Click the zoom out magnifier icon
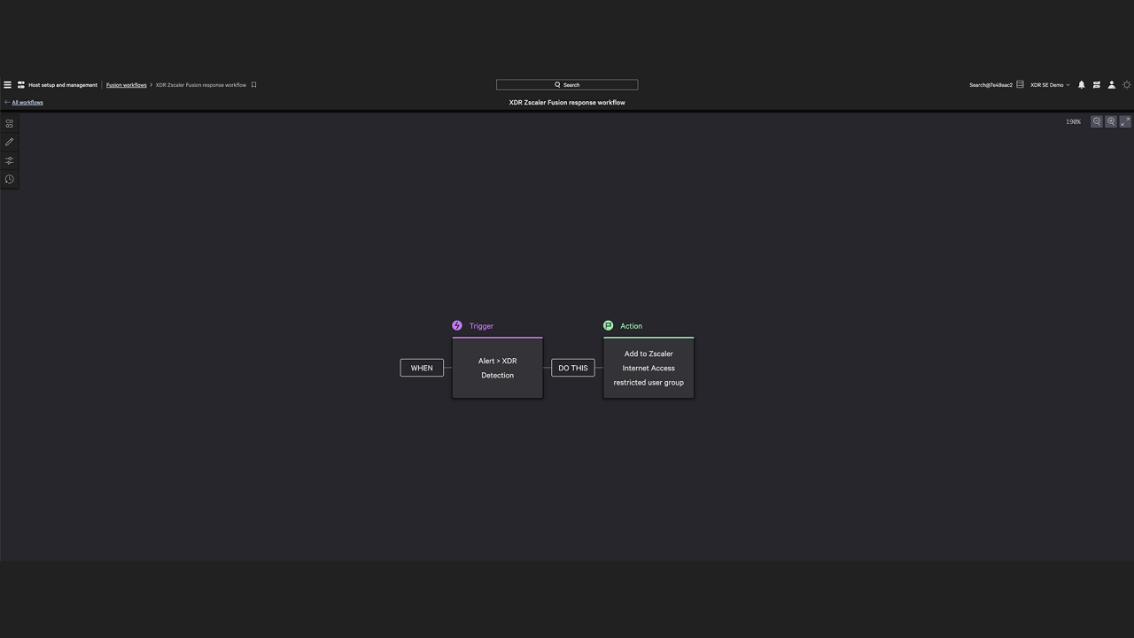Screen dimensions: 1134x638 pos(1097,121)
